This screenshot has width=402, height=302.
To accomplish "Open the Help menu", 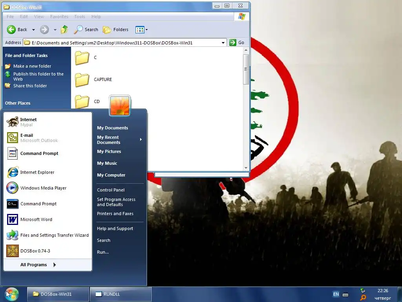I will coord(96,17).
